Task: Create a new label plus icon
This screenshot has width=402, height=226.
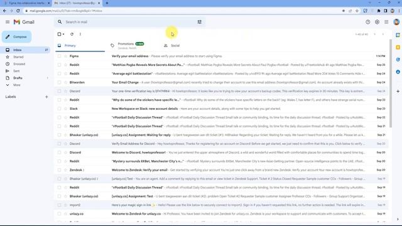Action: click(x=46, y=97)
